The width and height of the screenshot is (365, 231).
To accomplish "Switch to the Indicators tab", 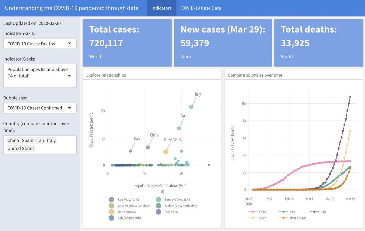I will click(162, 8).
